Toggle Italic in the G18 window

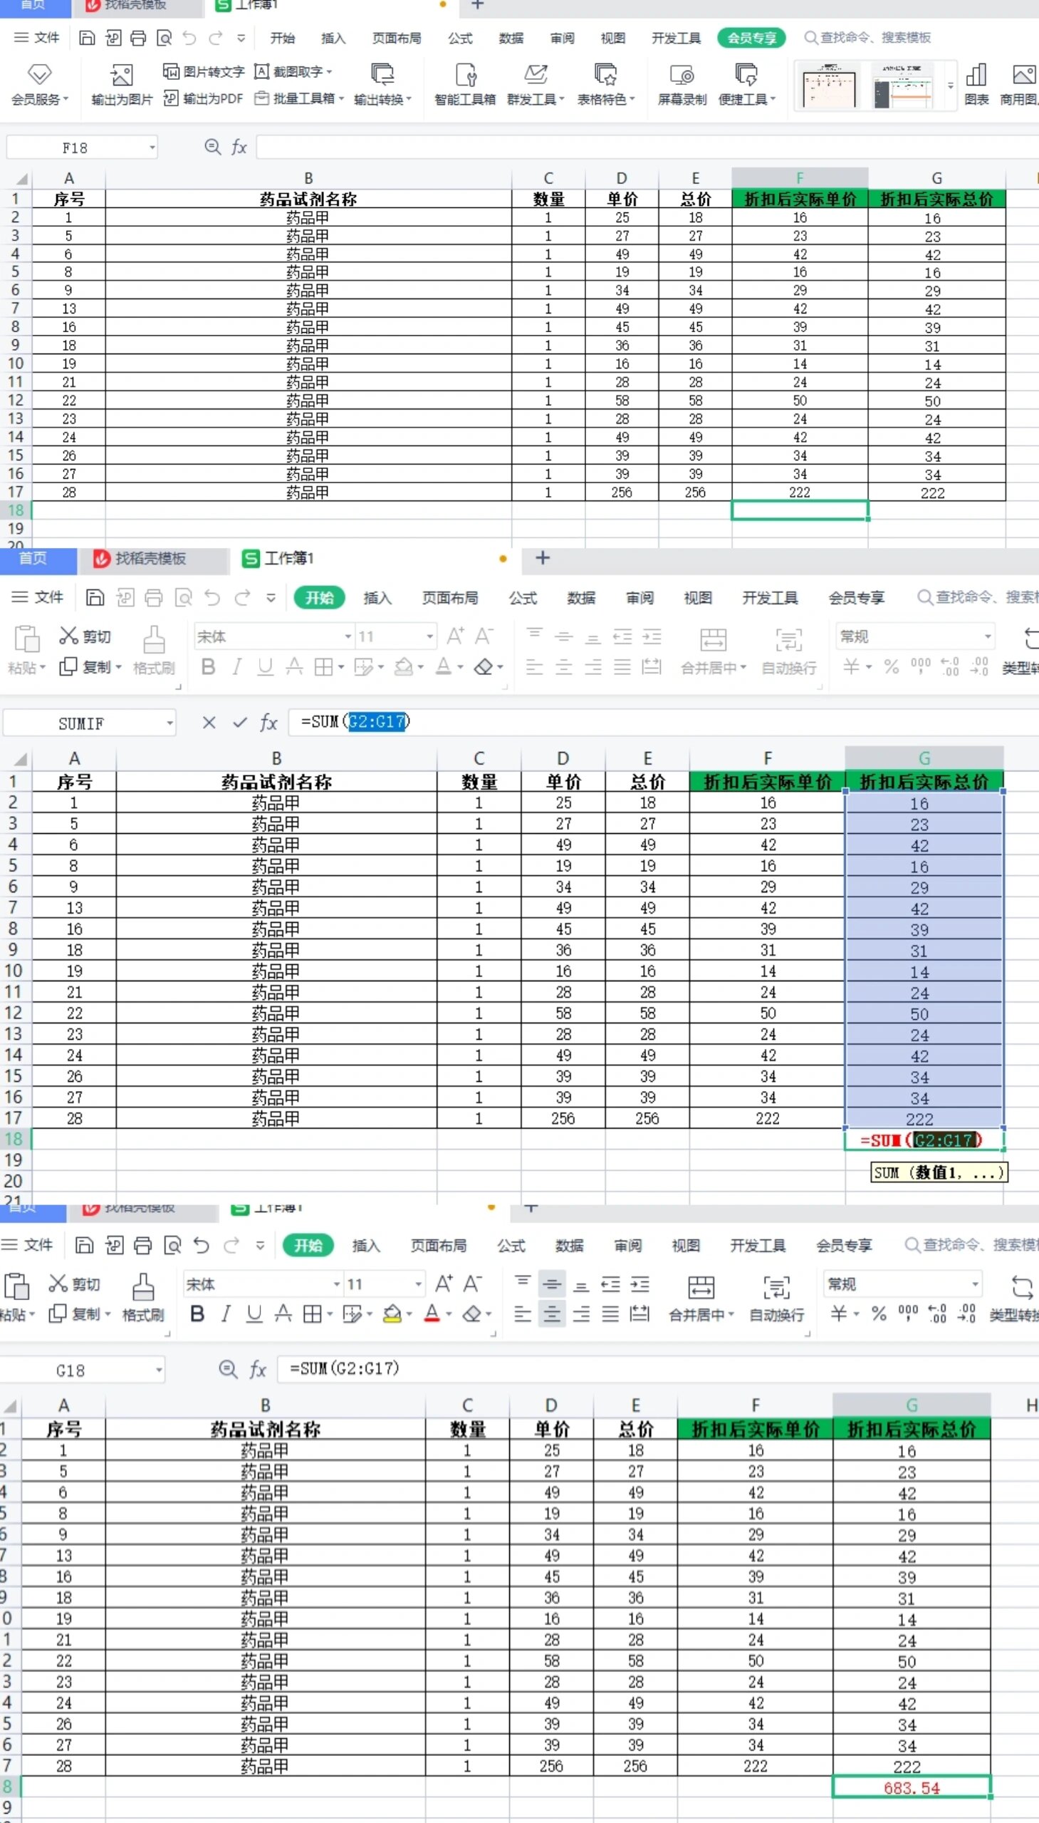[226, 1314]
